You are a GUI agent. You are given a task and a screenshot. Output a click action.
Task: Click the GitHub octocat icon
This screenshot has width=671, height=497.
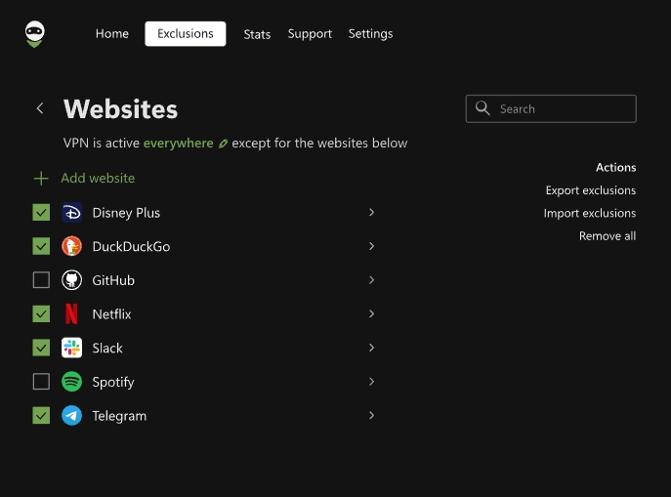[71, 280]
